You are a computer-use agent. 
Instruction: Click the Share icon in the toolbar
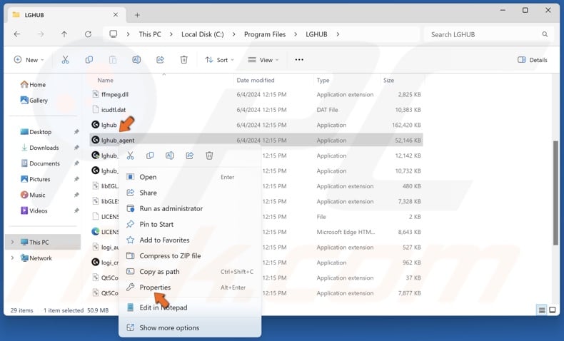(160, 60)
